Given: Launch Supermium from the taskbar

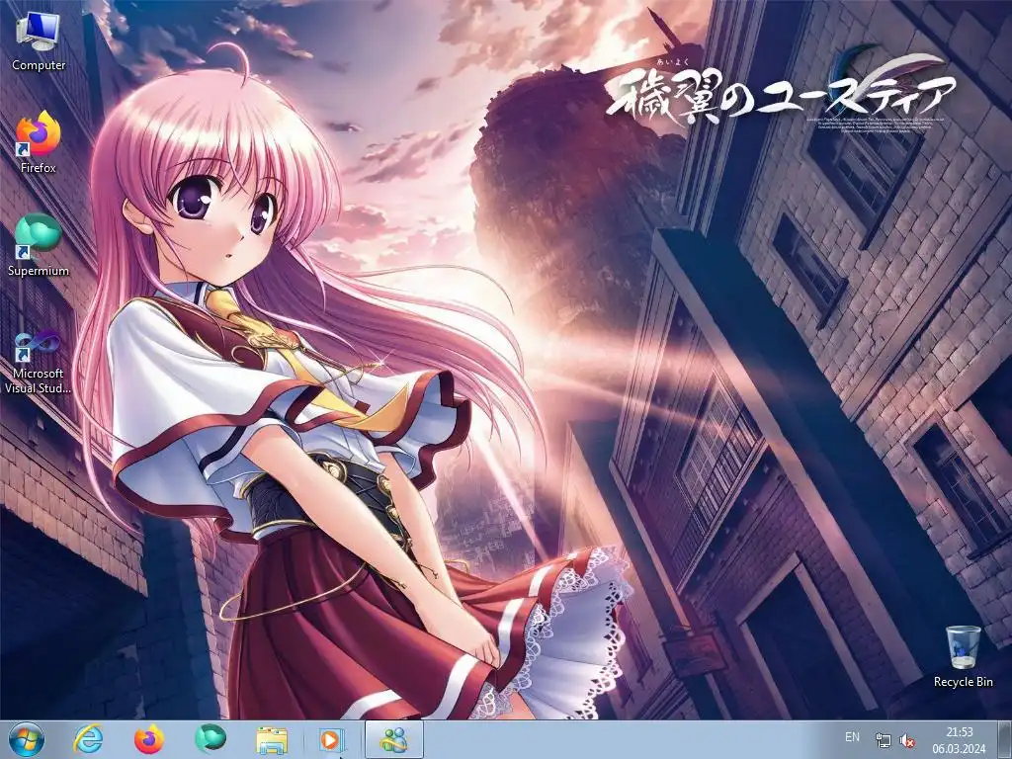Looking at the screenshot, I should click(x=211, y=739).
